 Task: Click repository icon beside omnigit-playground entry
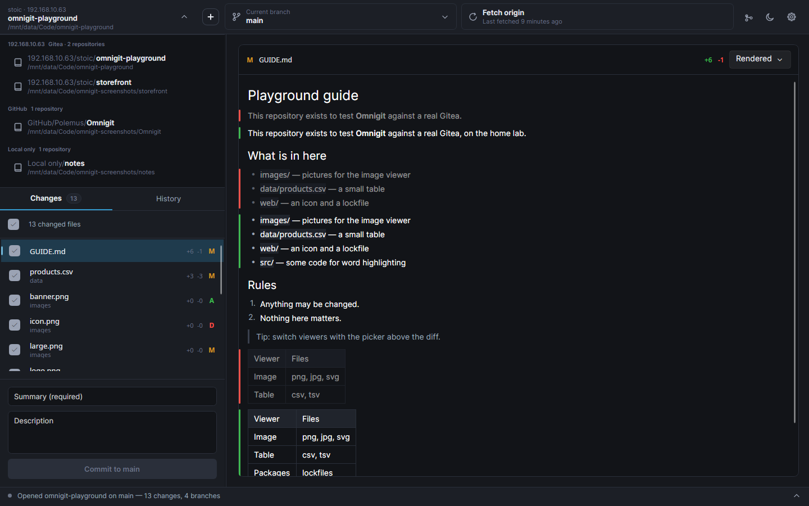(18, 62)
